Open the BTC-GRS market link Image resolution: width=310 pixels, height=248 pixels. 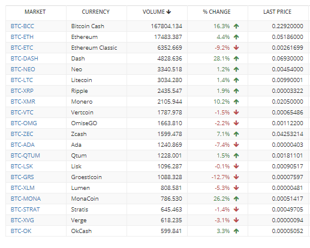tap(22, 177)
